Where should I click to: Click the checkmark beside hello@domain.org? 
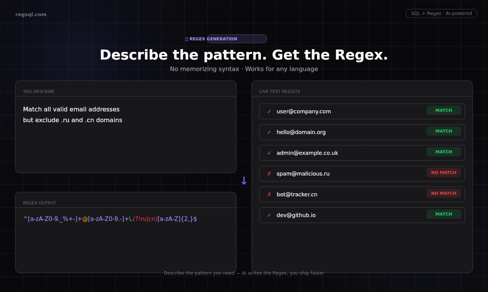269,132
